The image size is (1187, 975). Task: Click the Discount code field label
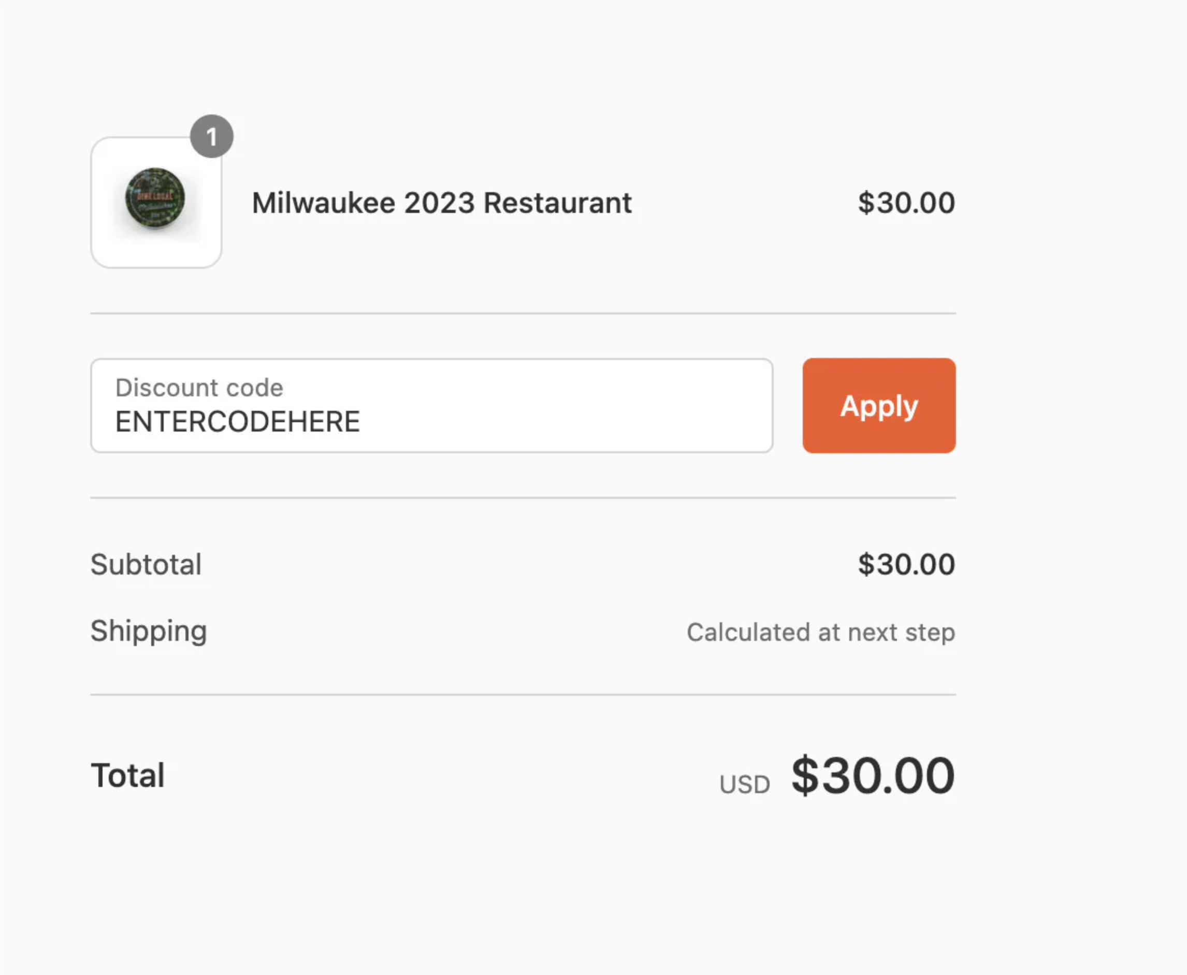click(199, 388)
